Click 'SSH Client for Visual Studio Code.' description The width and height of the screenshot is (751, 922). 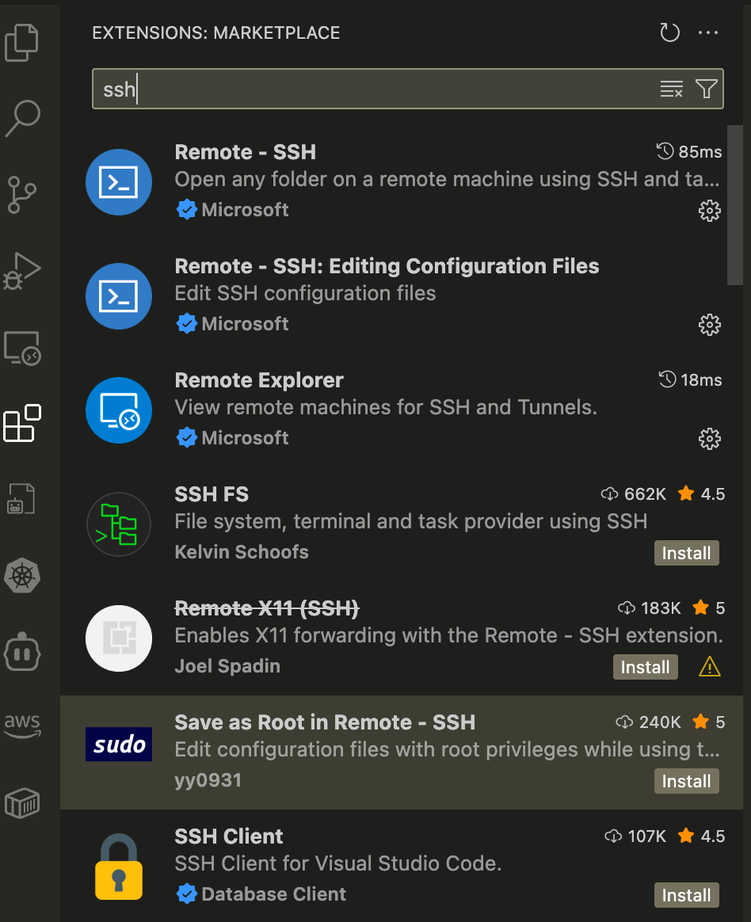pos(338,864)
